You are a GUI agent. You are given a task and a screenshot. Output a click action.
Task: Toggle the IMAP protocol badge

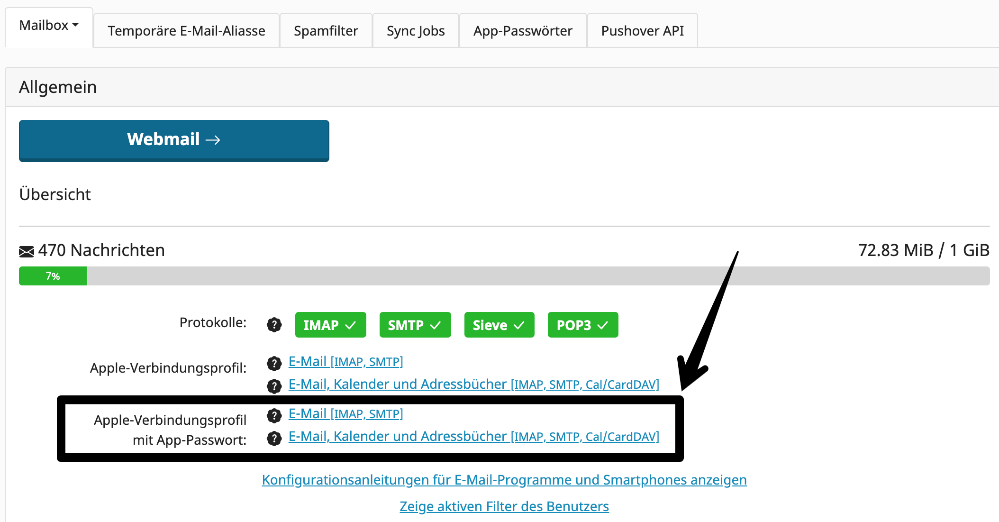point(330,325)
